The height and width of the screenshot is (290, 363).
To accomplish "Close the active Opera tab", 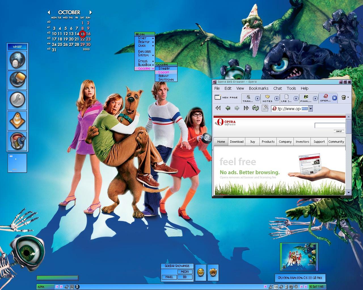I will tap(334, 98).
